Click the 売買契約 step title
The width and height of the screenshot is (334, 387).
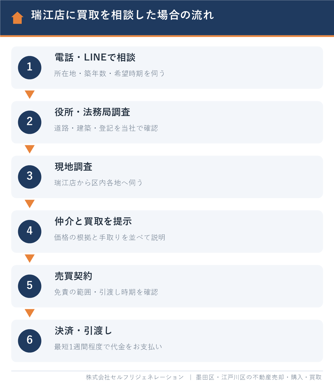coord(73,276)
